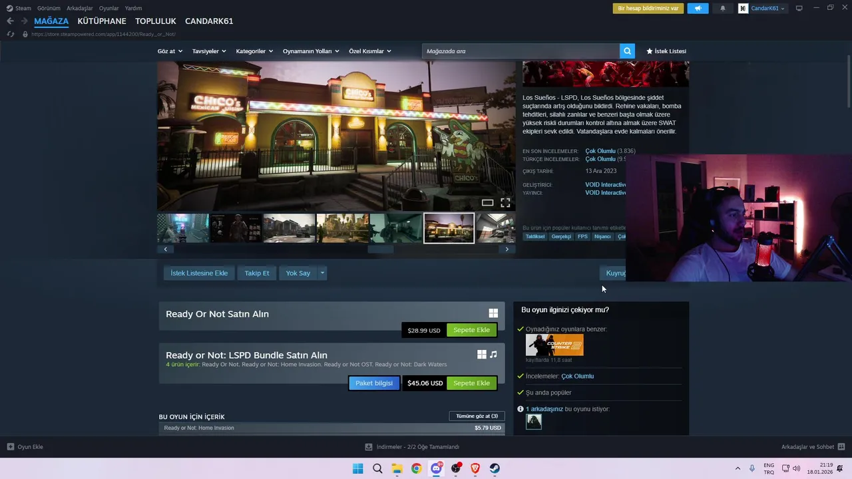The image size is (852, 479).
Task: Expand the Tavsiyeler dropdown
Action: (209, 51)
